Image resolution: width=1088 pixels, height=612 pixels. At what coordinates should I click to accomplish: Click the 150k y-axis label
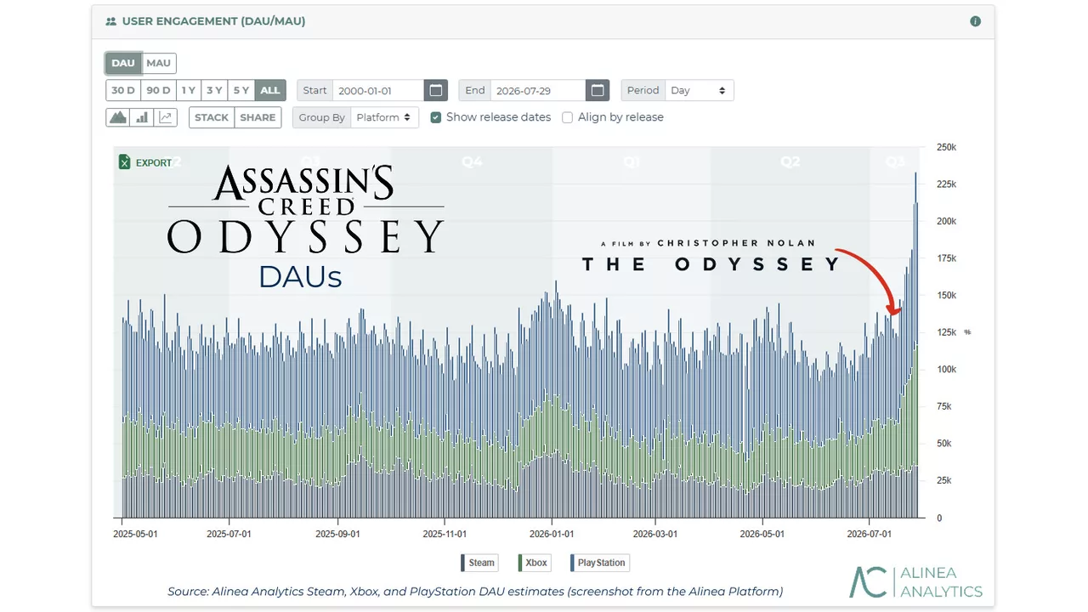point(946,296)
